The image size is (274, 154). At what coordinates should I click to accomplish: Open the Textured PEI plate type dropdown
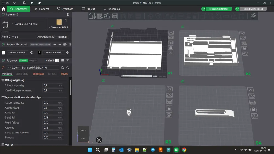(x=59, y=27)
